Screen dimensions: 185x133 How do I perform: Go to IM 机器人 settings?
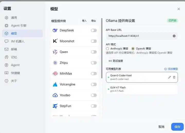[x=22, y=41]
